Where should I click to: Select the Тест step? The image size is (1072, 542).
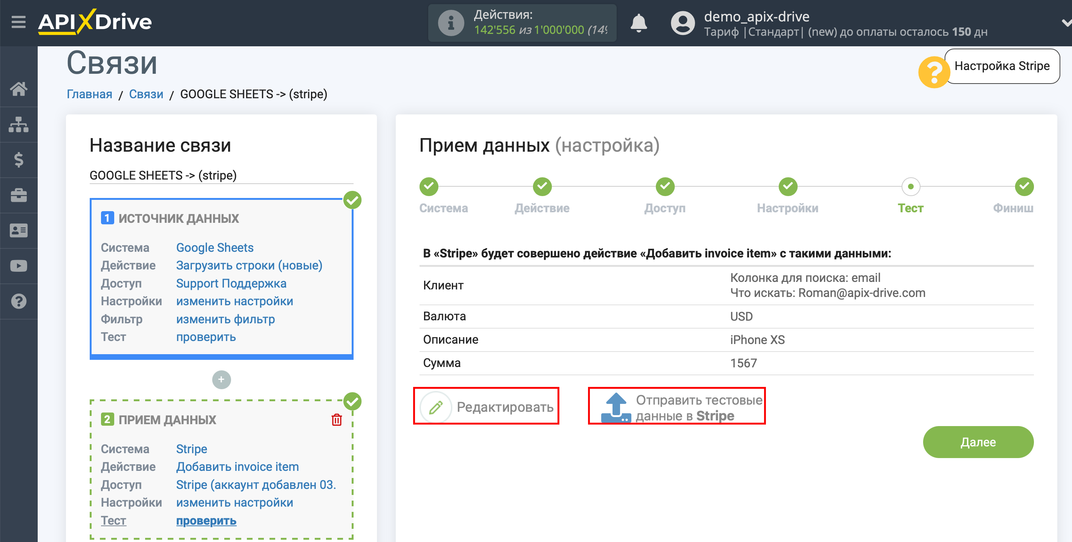[911, 187]
